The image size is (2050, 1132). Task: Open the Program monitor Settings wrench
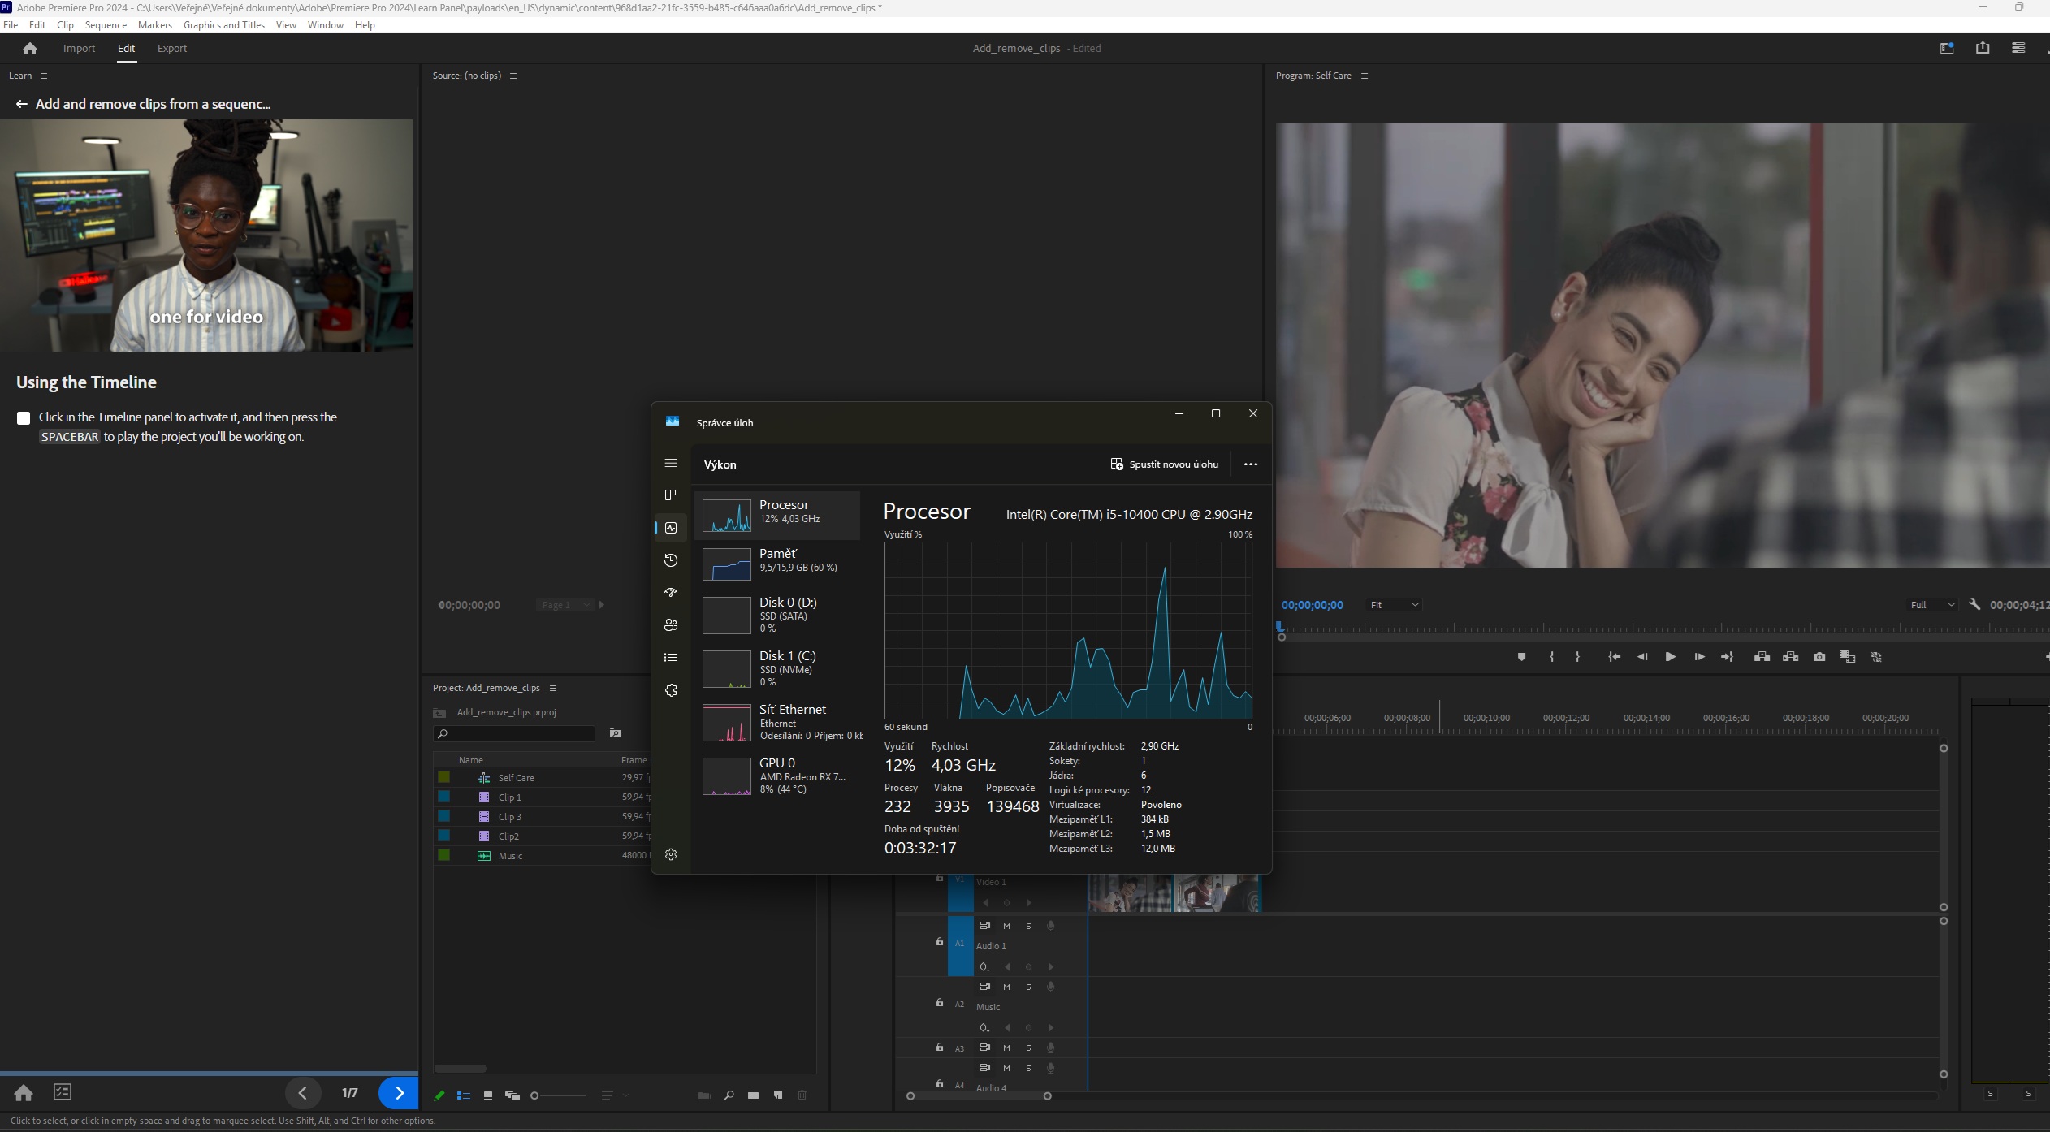click(1974, 605)
